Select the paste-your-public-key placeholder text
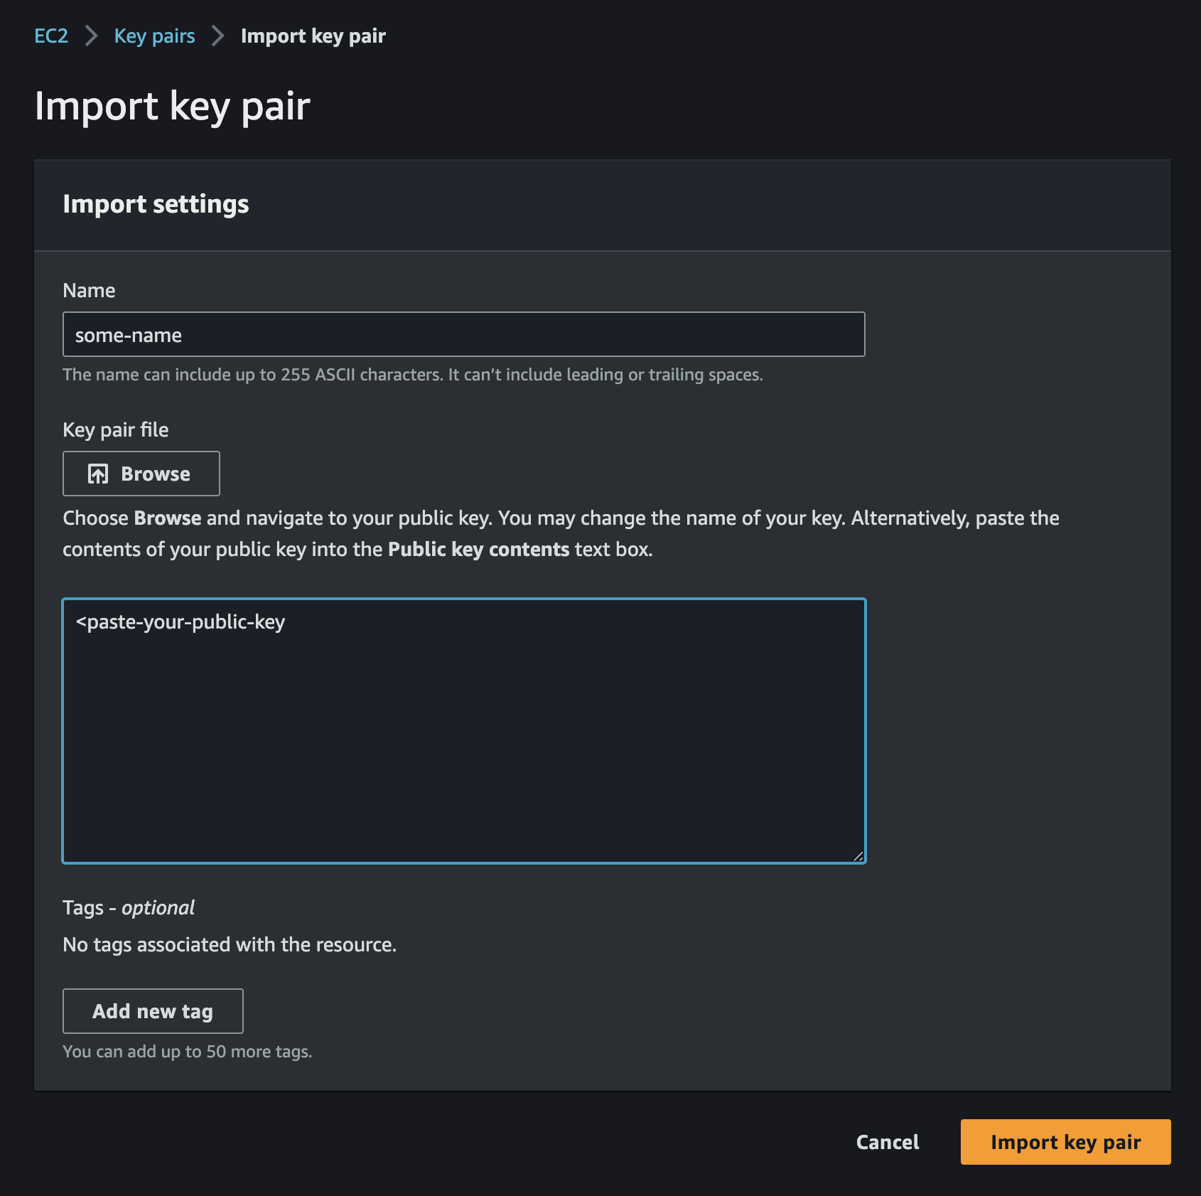Screen dimensions: 1201x1196 point(181,621)
